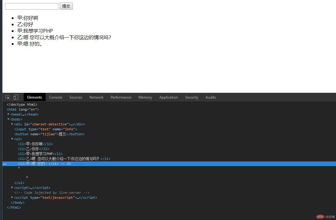Screen dimensions: 336x220
Task: Select the li node 乙:你好
Action: point(34,149)
